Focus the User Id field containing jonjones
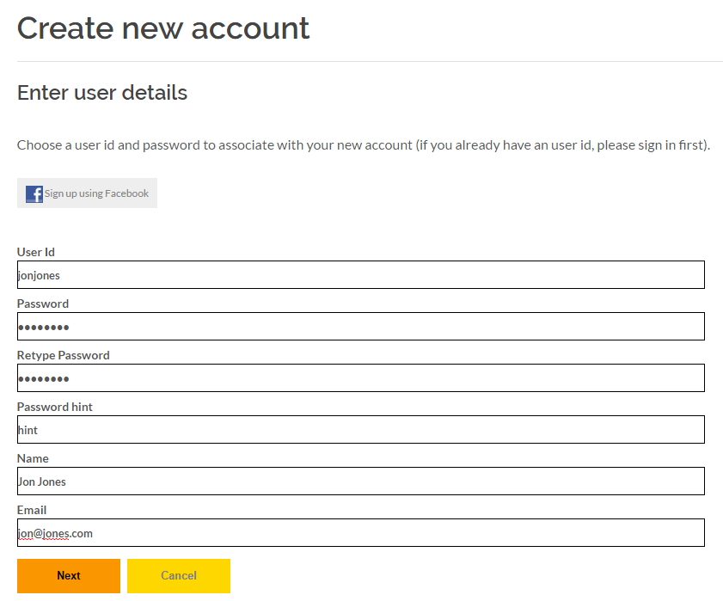 pos(360,275)
